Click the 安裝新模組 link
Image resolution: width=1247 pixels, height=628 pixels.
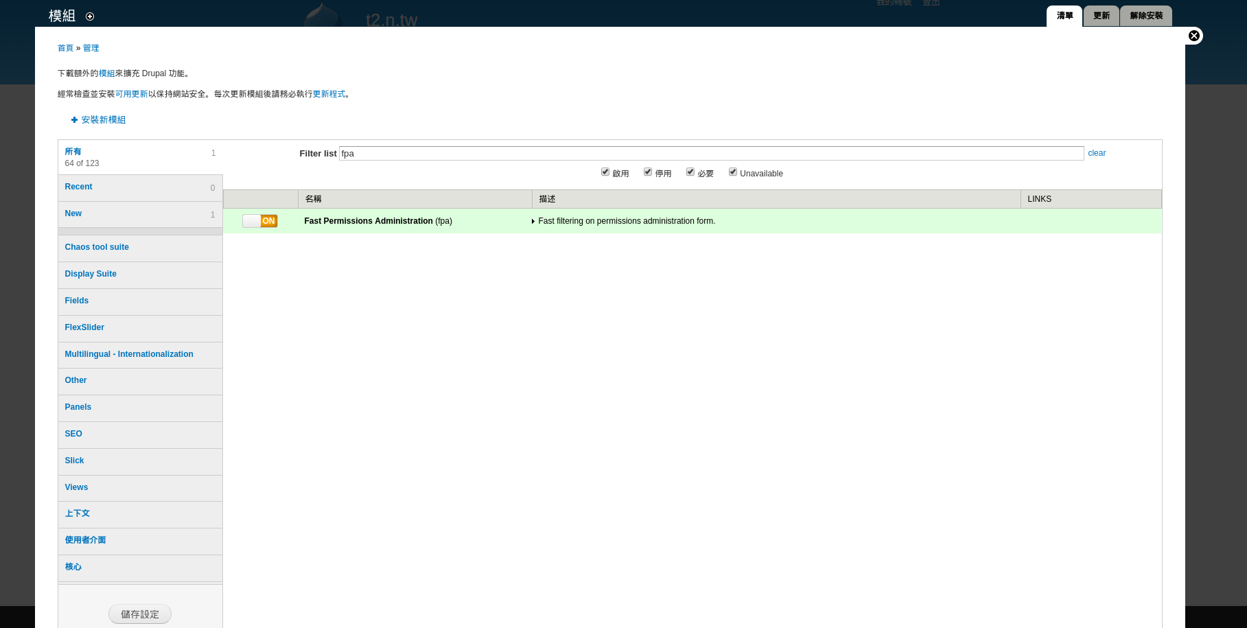pyautogui.click(x=104, y=120)
